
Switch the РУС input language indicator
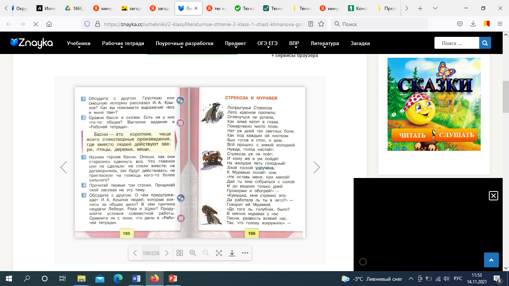(458, 279)
